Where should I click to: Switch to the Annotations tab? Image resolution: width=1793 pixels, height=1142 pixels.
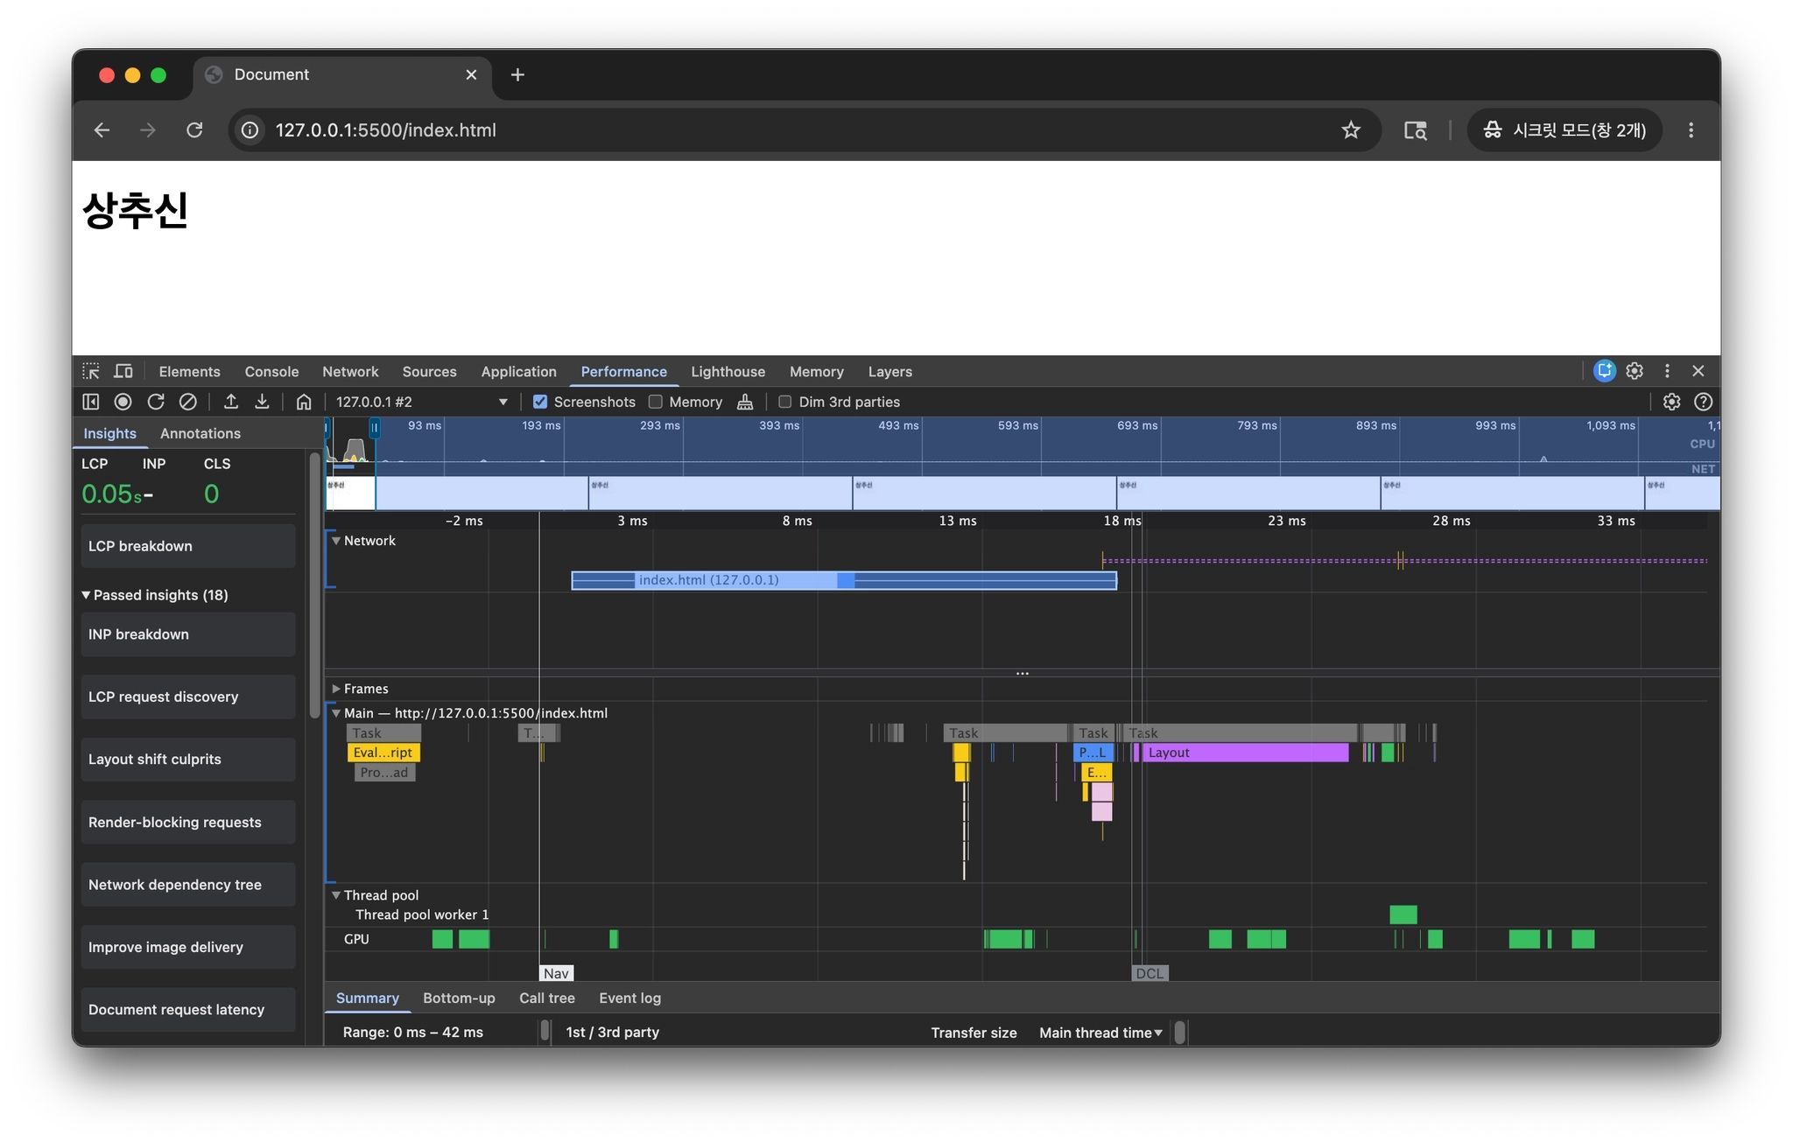(x=200, y=433)
